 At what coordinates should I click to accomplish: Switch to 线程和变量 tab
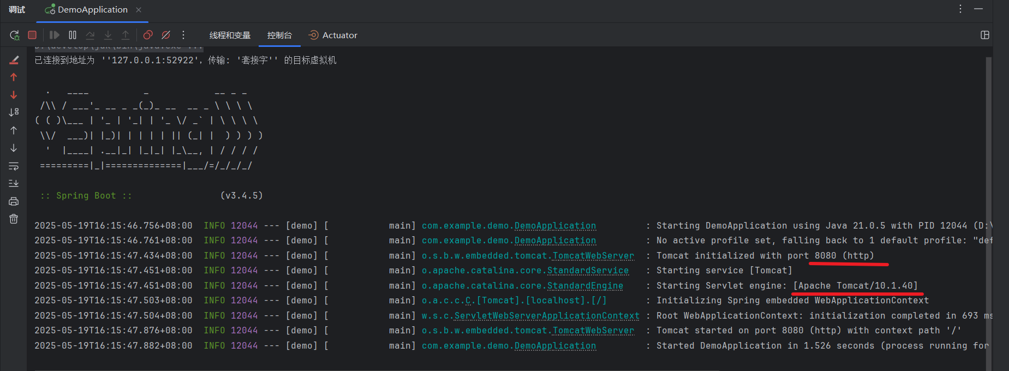230,35
